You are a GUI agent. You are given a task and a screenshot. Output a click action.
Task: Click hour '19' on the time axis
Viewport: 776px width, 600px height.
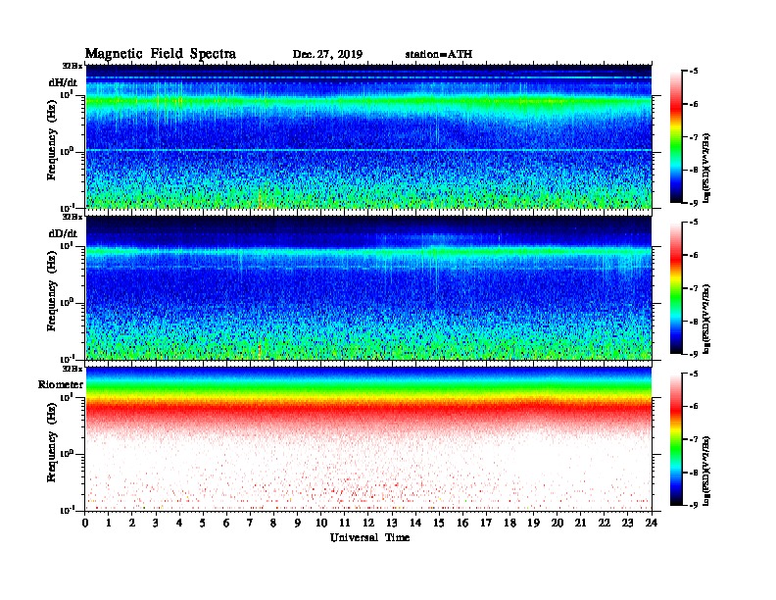[x=533, y=523]
